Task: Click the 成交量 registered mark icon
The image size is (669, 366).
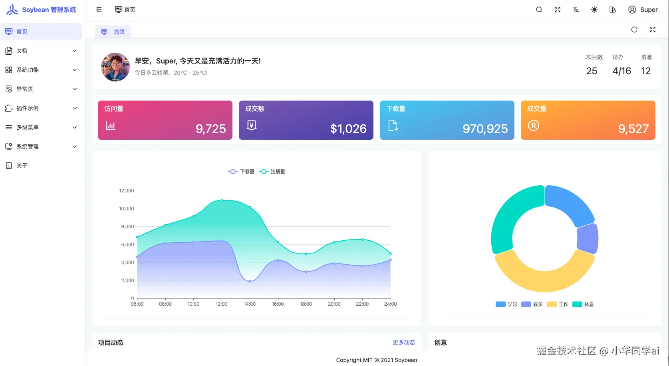Action: [534, 125]
